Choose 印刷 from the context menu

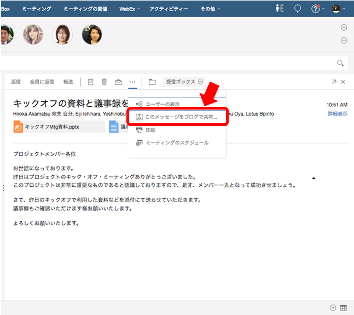150,130
